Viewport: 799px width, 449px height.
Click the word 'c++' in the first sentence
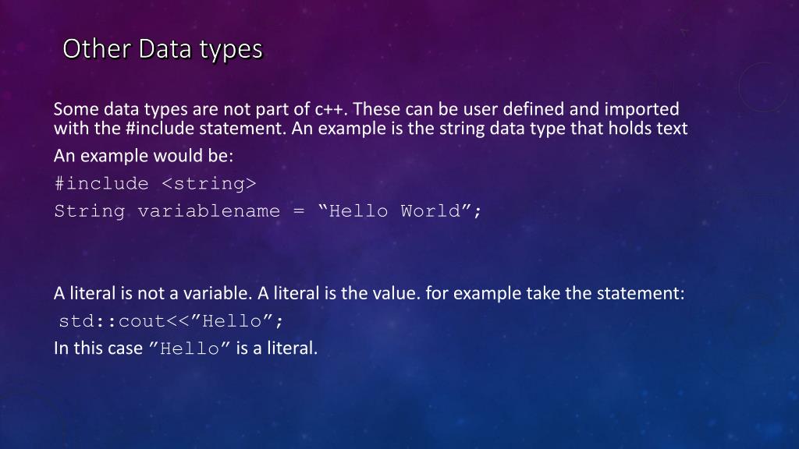tap(331, 109)
